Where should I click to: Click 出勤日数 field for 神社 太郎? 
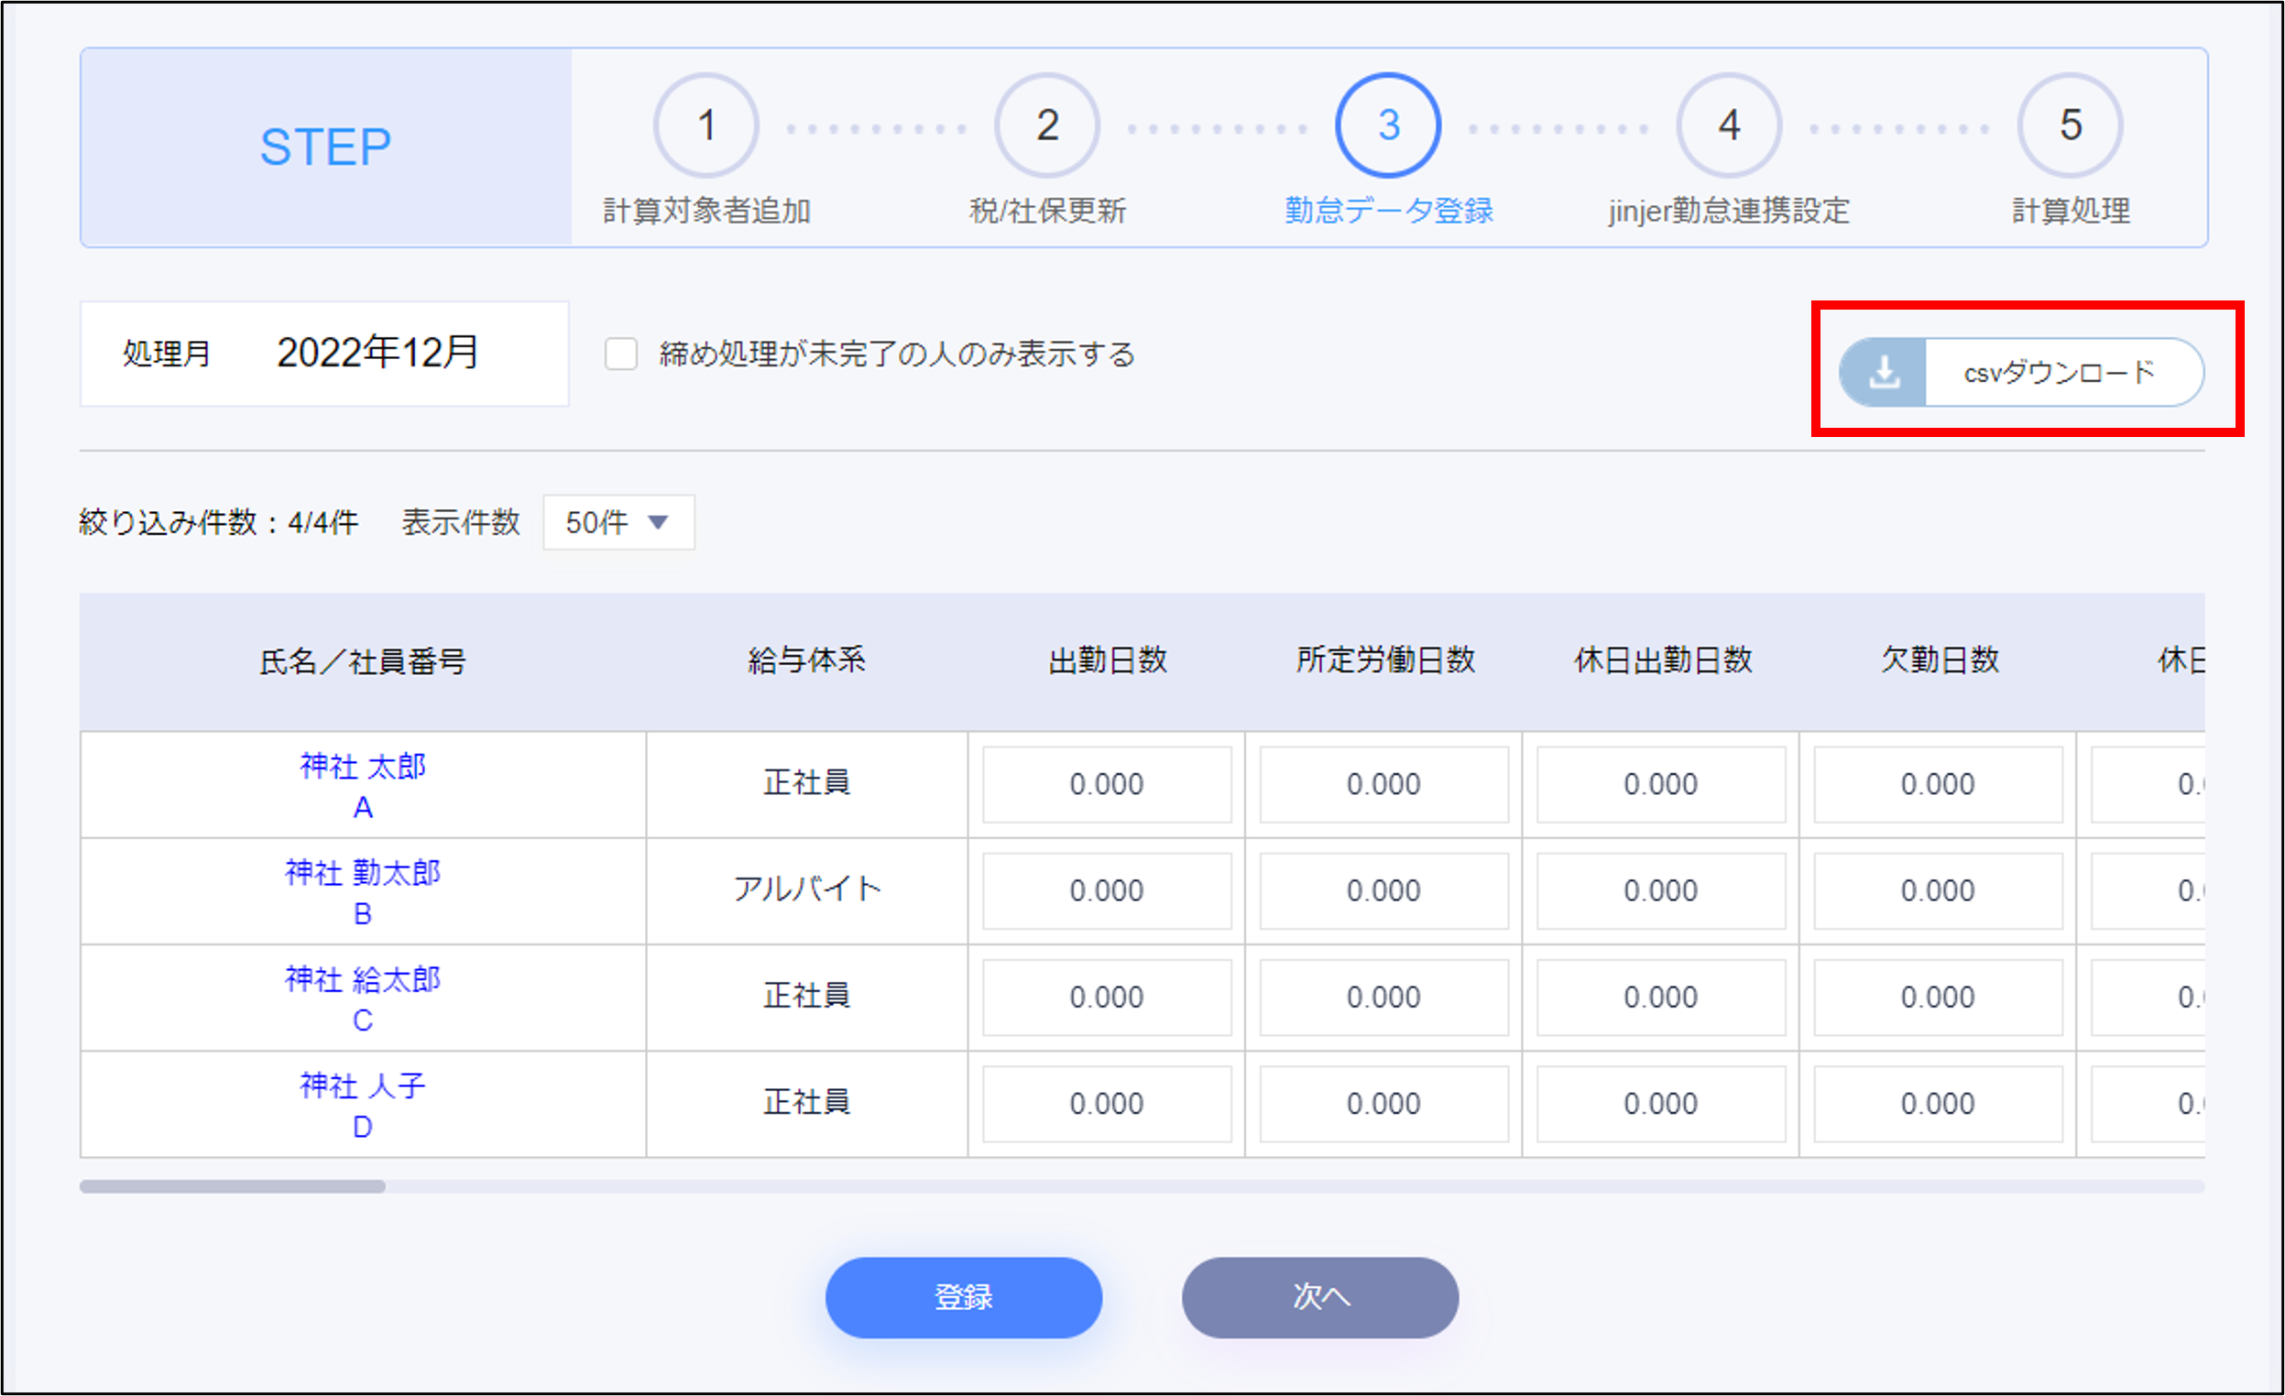point(1107,784)
